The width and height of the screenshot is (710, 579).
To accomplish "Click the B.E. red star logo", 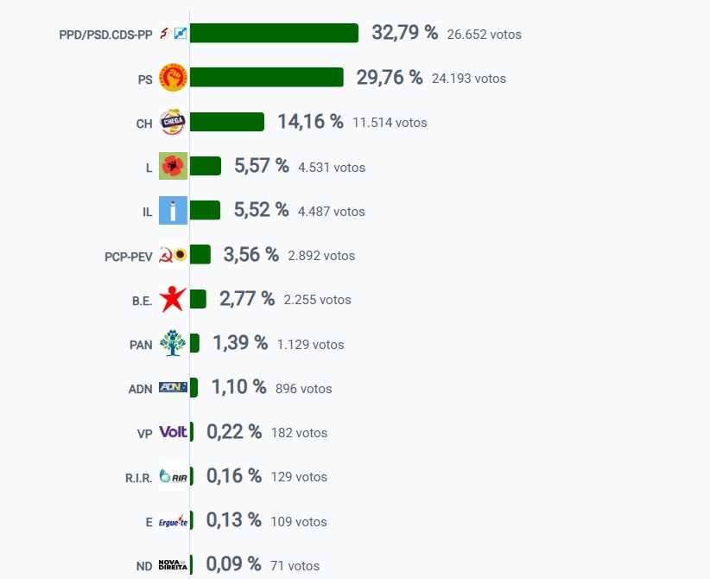I will pos(173,299).
